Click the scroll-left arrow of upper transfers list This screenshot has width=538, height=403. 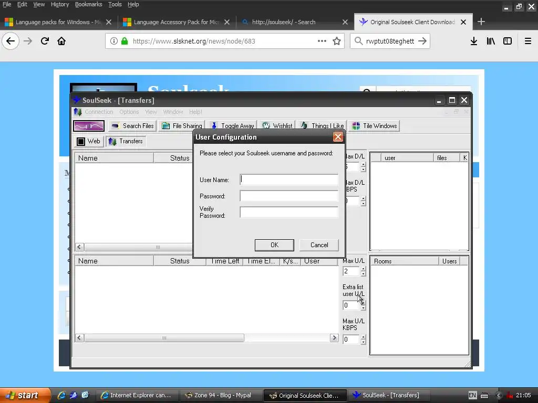coord(79,247)
